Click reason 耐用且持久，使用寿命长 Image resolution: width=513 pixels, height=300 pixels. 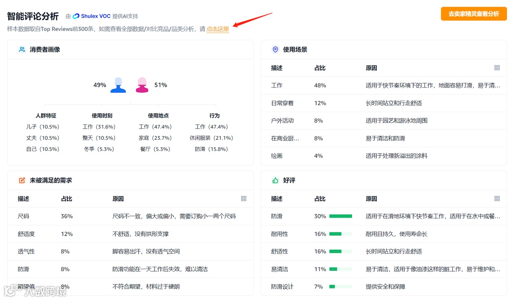pos(396,234)
